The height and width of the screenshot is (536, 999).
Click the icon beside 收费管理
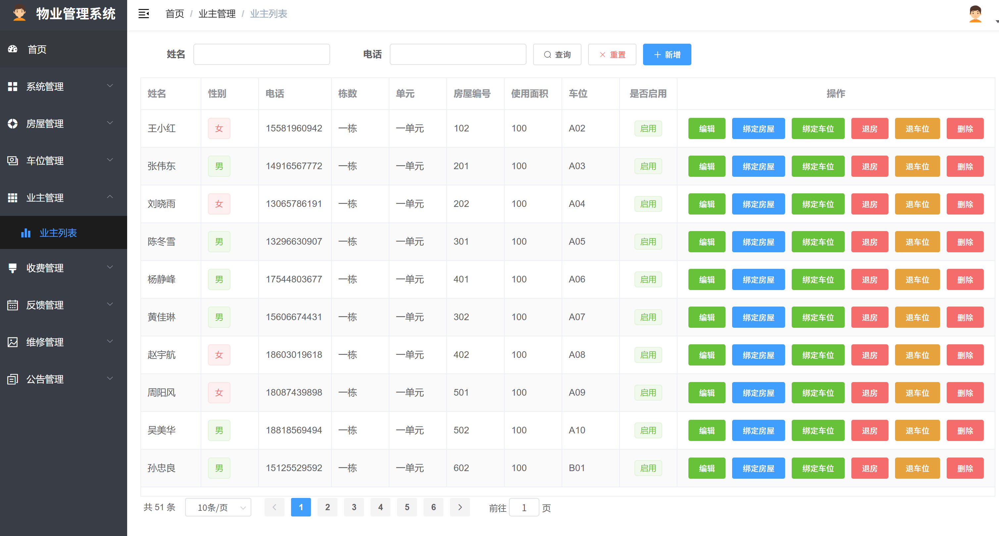[13, 268]
